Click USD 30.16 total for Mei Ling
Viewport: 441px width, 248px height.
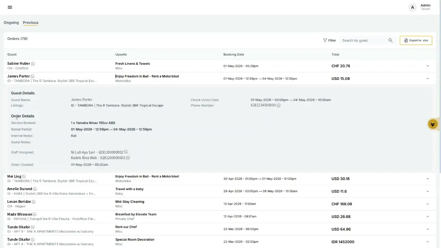pos(340,179)
